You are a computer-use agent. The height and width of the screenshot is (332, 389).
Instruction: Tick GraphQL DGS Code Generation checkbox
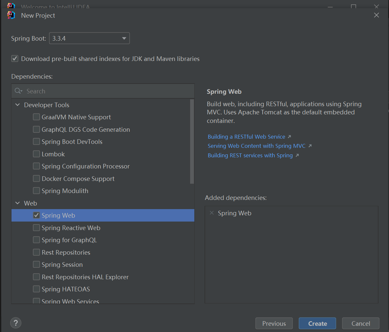tap(36, 129)
